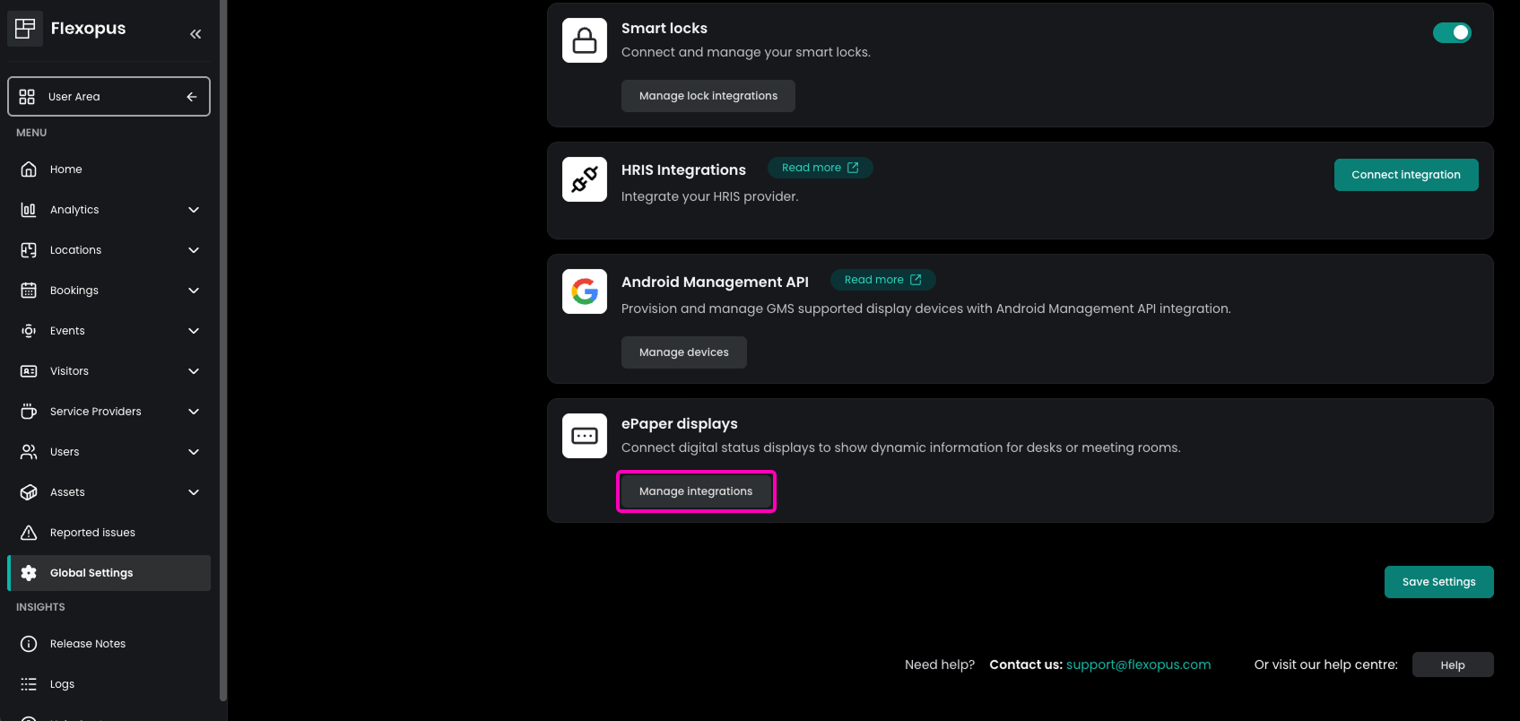Disable the Smart locks toggle
Viewport: 1520px width, 721px height.
click(1452, 32)
